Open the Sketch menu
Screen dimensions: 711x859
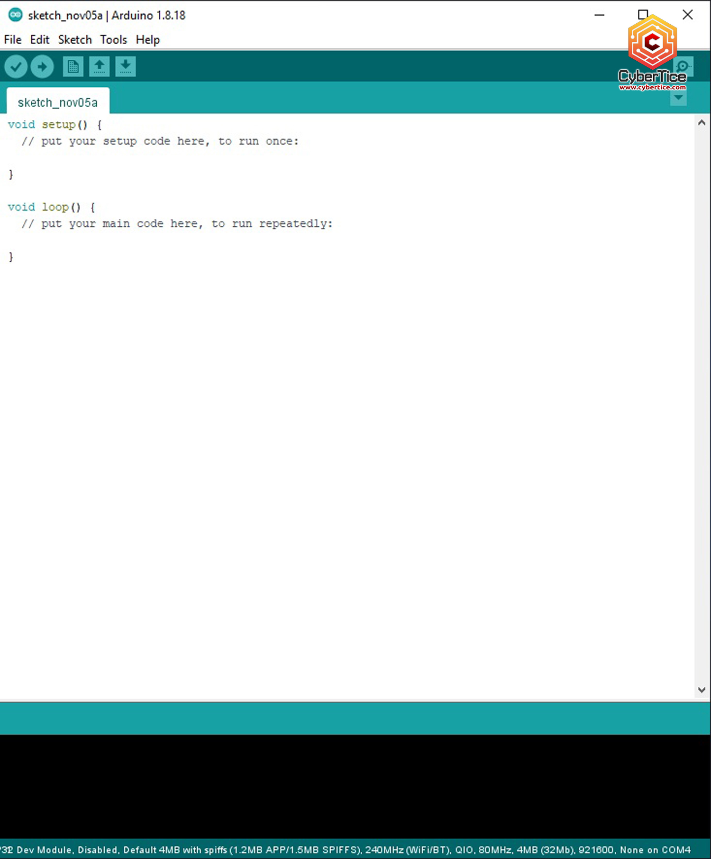[x=75, y=40]
